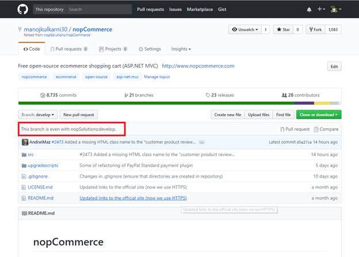Viewport: 359px width, 257px height.
Task: Open the upgradescripts folder
Action: pyautogui.click(x=43, y=166)
